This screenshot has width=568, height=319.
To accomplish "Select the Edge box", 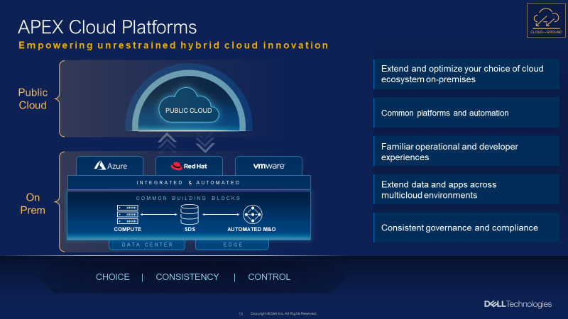I will 232,245.
